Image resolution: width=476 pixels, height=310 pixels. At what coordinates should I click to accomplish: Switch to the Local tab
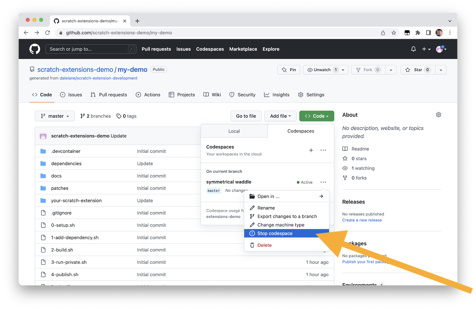coord(234,131)
